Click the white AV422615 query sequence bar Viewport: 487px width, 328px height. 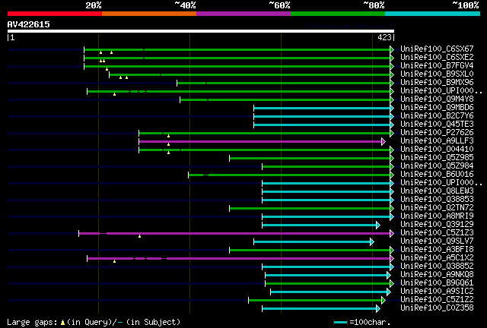coord(201,31)
